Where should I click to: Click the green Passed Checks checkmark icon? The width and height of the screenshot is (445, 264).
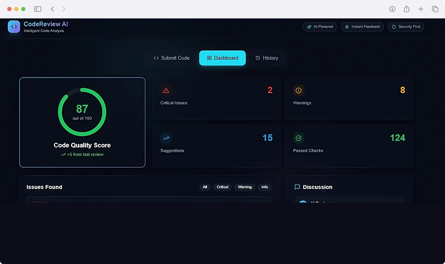pos(299,138)
